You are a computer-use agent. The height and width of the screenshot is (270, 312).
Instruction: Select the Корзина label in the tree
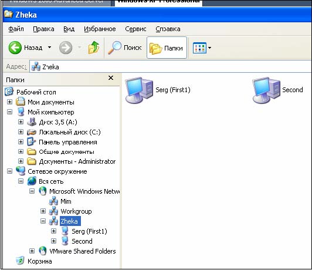(x=40, y=261)
